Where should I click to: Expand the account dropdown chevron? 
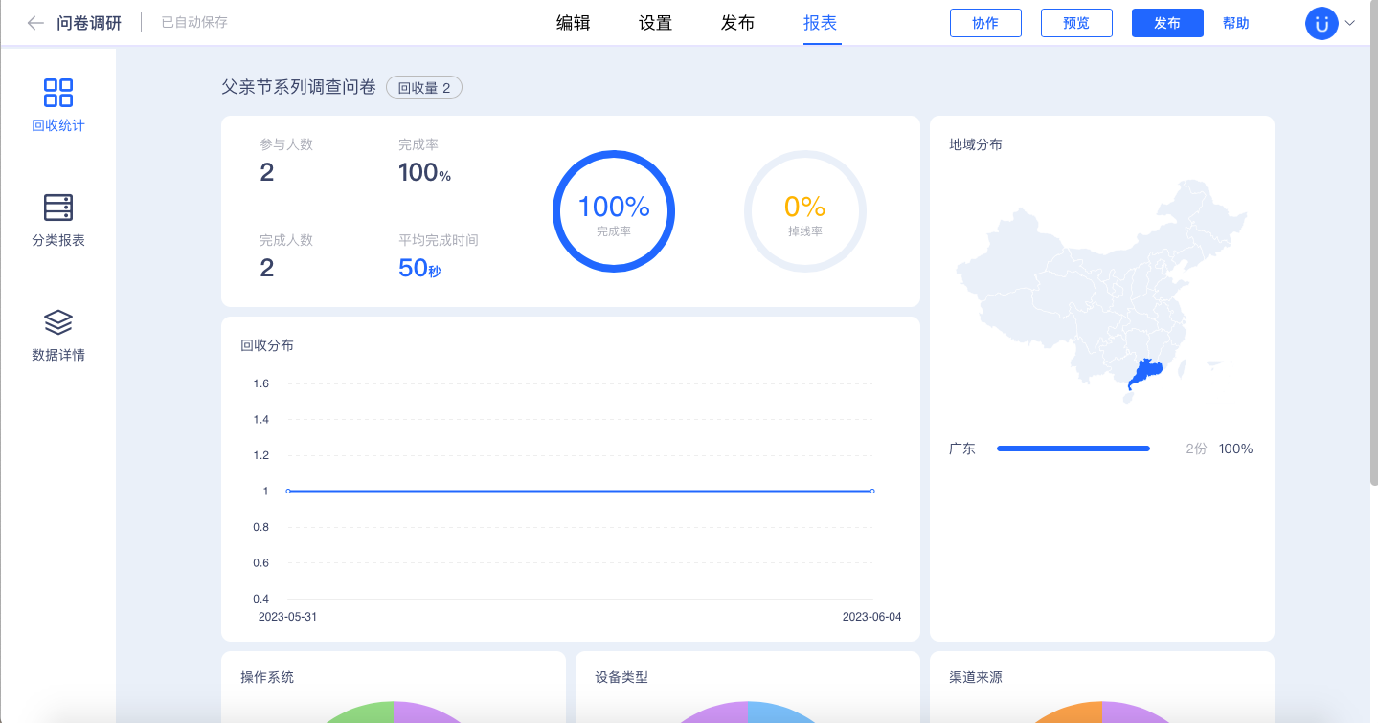coord(1350,24)
